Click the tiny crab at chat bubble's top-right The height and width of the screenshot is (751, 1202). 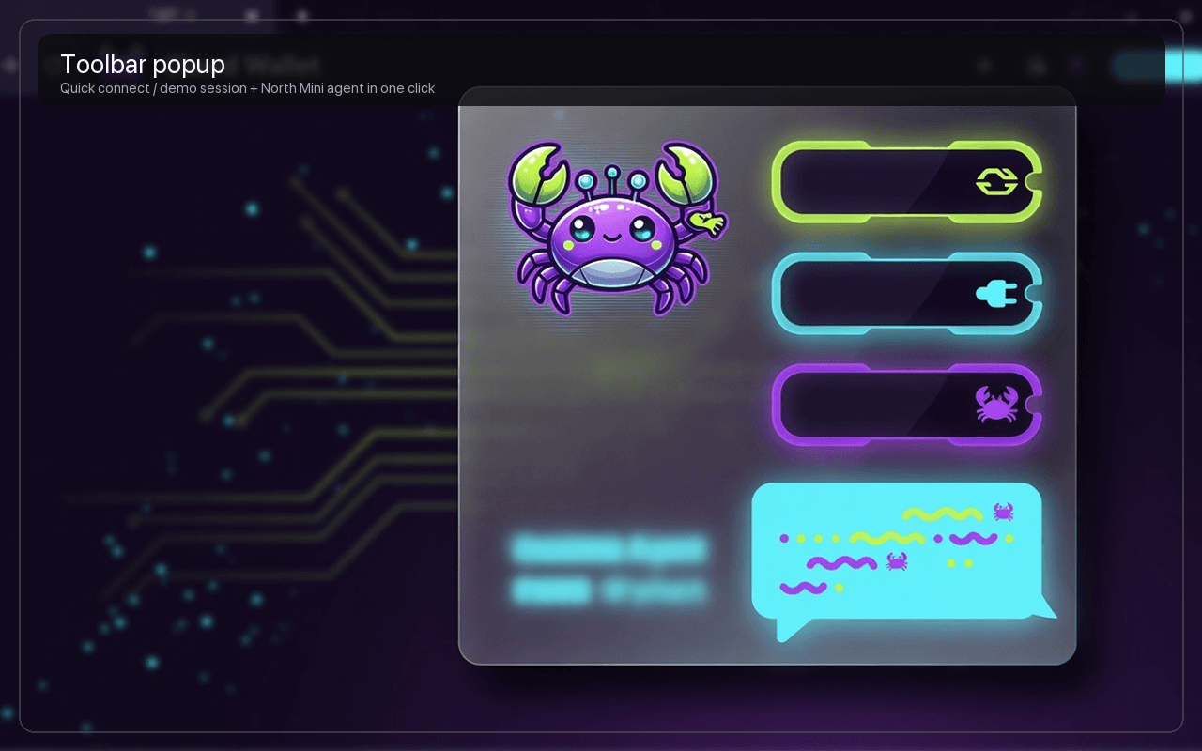(x=1003, y=512)
